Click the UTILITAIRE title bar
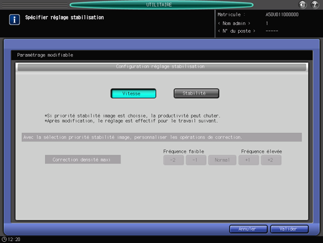Screen dimensions: 323x243 pyautogui.click(x=161, y=4)
